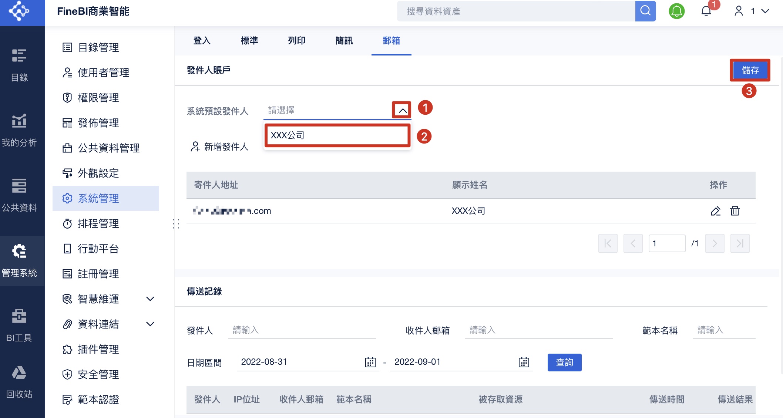The height and width of the screenshot is (418, 783).
Task: Click the edit pencil icon for XXX公司
Action: (715, 211)
